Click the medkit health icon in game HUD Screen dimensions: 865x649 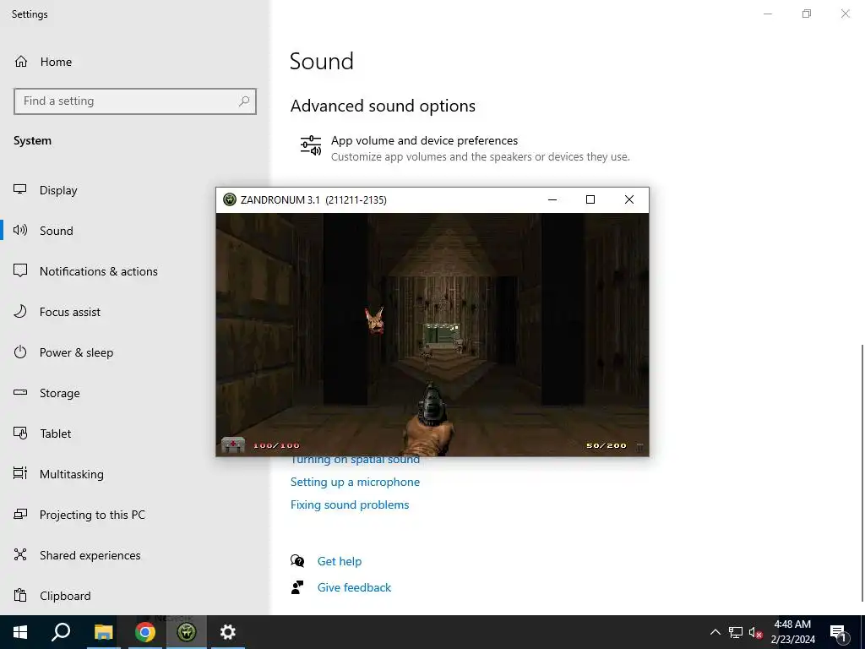(x=233, y=444)
